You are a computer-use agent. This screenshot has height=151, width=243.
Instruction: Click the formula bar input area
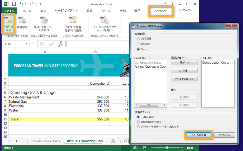pyautogui.click(x=98, y=44)
